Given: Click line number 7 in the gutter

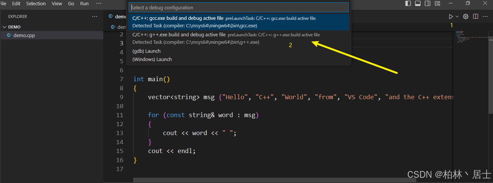Looking at the screenshot, I should pos(122,79).
